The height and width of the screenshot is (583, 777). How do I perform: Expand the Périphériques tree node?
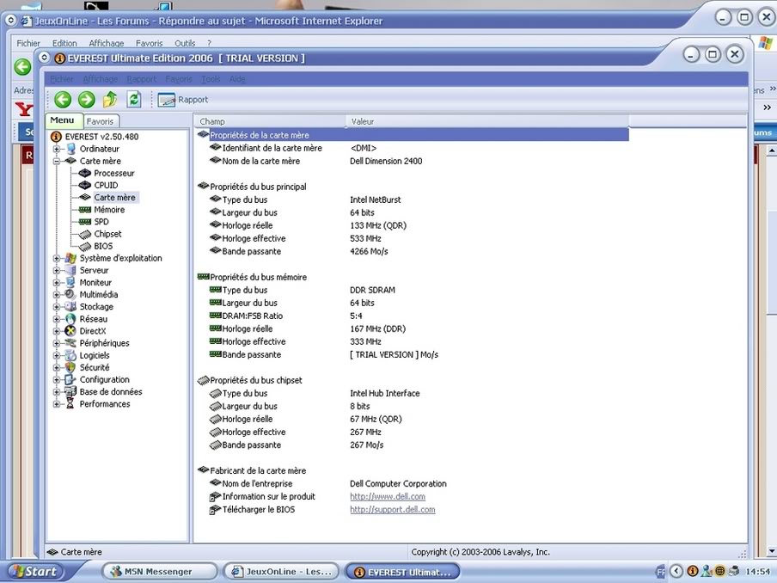click(x=57, y=343)
